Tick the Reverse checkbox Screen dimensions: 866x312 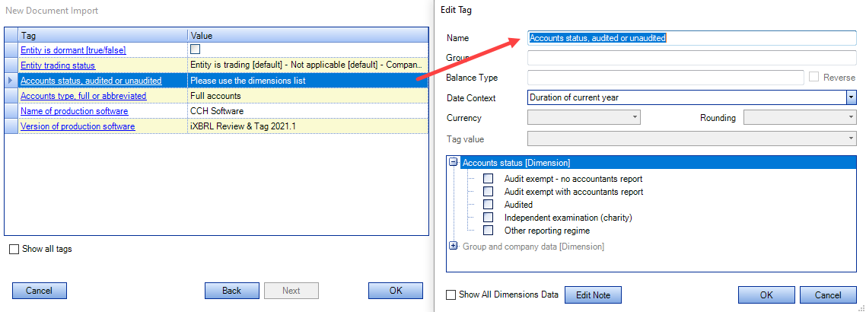[813, 78]
